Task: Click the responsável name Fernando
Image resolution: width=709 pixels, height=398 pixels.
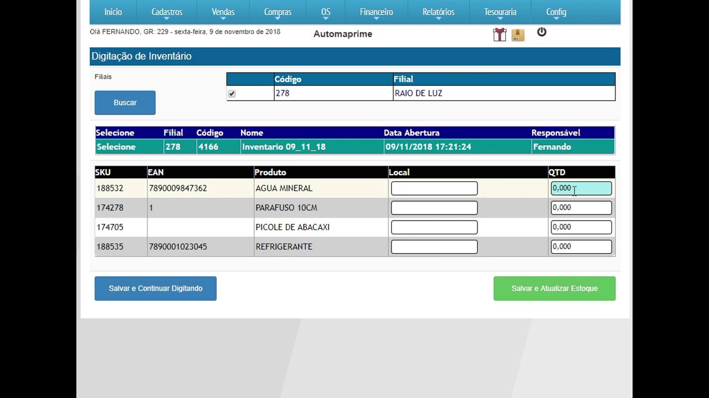Action: 552,147
